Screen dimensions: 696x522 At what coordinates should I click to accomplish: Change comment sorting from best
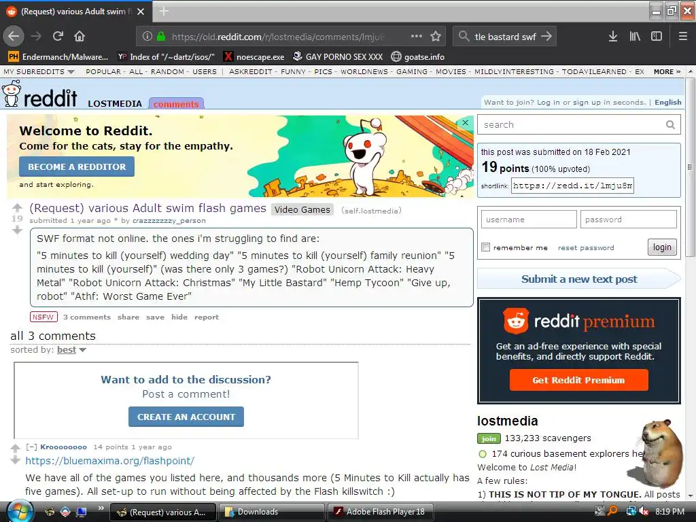coord(71,350)
